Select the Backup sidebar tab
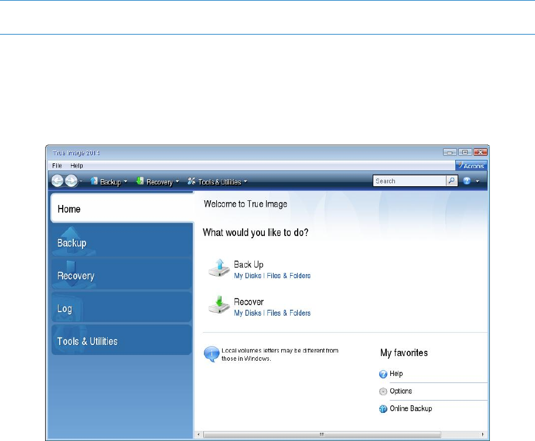The height and width of the screenshot is (441, 535). click(122, 241)
